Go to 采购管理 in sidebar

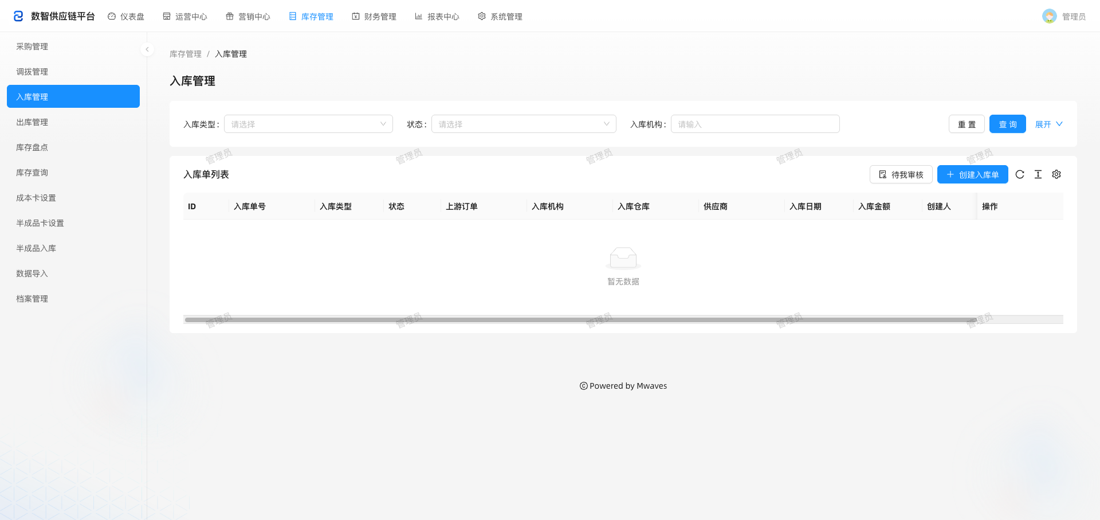click(x=73, y=46)
